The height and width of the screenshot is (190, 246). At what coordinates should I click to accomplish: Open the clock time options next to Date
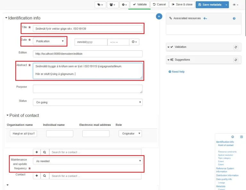134,42
